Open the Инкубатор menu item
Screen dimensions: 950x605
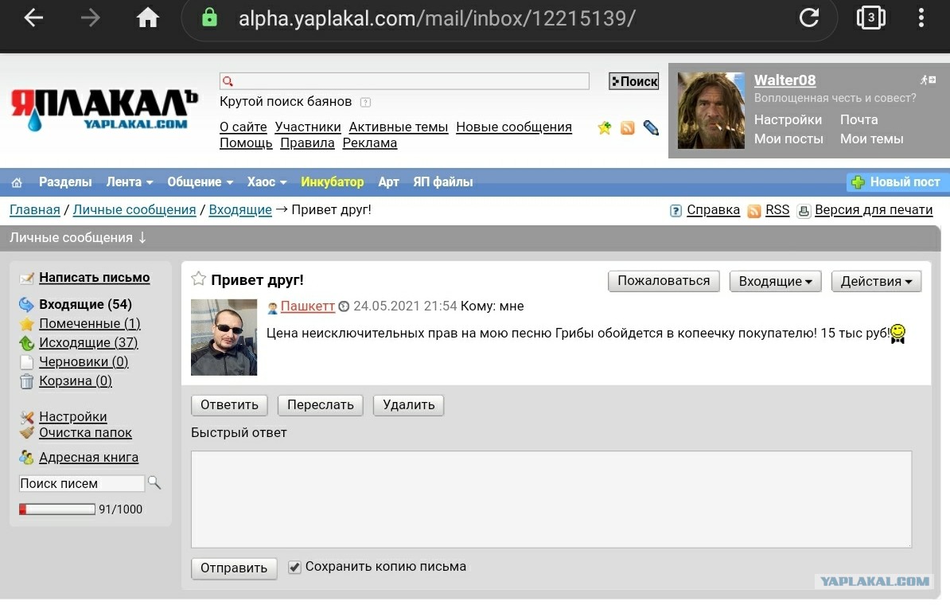coord(332,181)
